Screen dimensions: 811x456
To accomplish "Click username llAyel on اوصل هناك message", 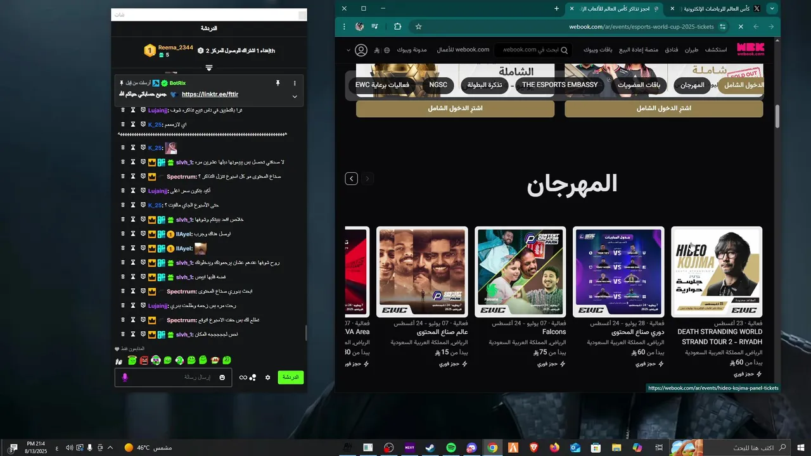I will click(184, 234).
